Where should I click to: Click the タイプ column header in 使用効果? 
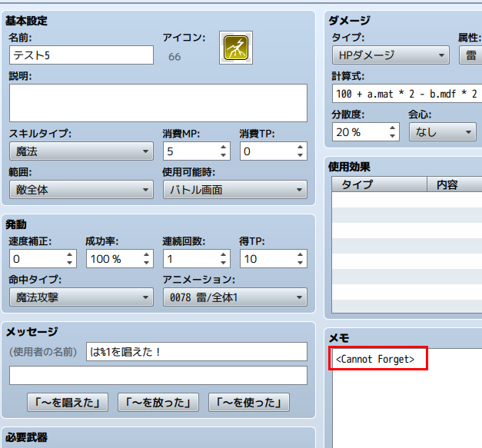coord(378,184)
